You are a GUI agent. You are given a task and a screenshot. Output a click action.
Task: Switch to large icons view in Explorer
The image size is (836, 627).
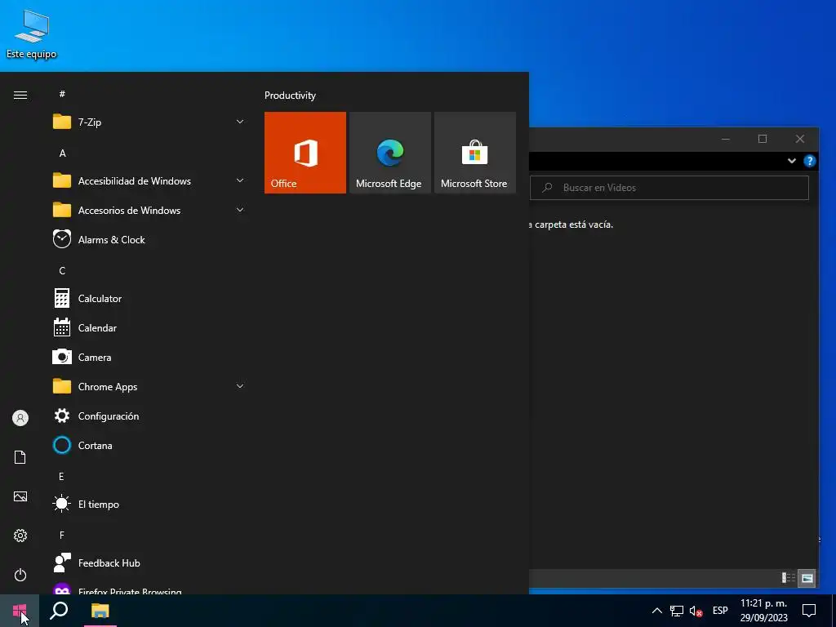pyautogui.click(x=807, y=578)
